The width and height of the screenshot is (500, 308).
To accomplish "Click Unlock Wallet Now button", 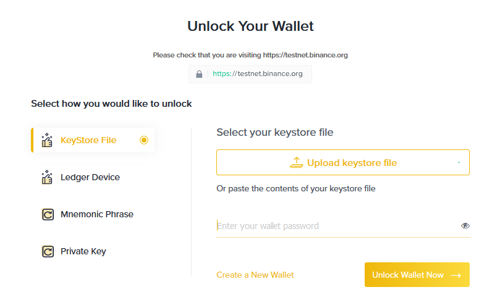I will pyautogui.click(x=417, y=275).
